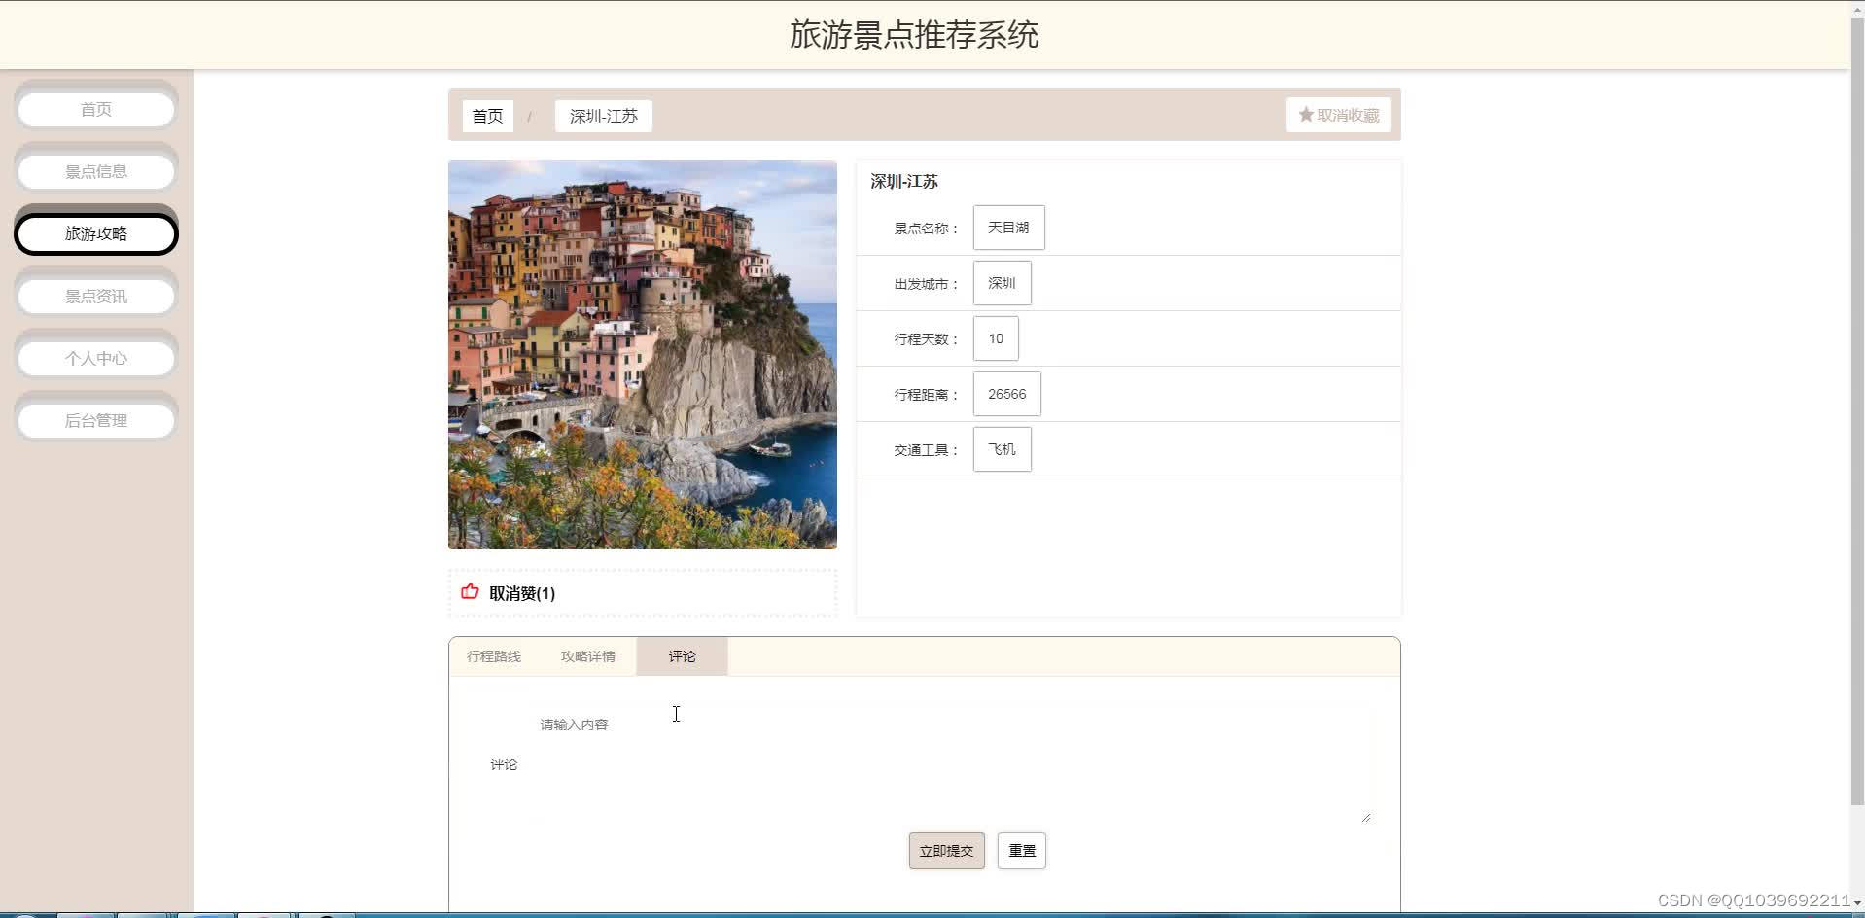The width and height of the screenshot is (1865, 918).
Task: Submit comment with 立即提交
Action: click(x=946, y=851)
